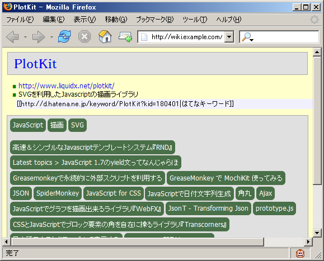
Task: Go to the Home page icon
Action: (105, 36)
